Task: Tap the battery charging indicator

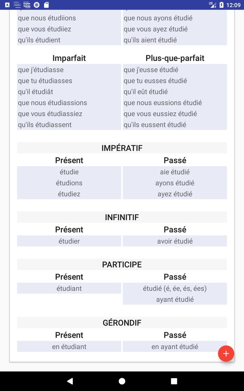Action: (x=221, y=4)
